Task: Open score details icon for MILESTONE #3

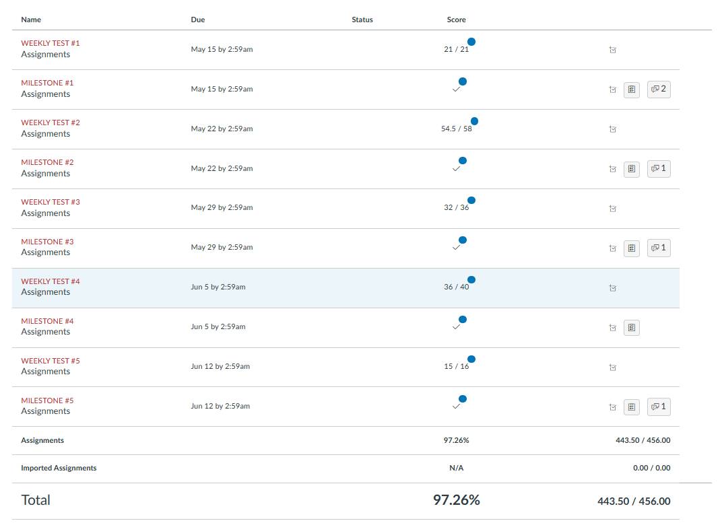Action: click(612, 248)
